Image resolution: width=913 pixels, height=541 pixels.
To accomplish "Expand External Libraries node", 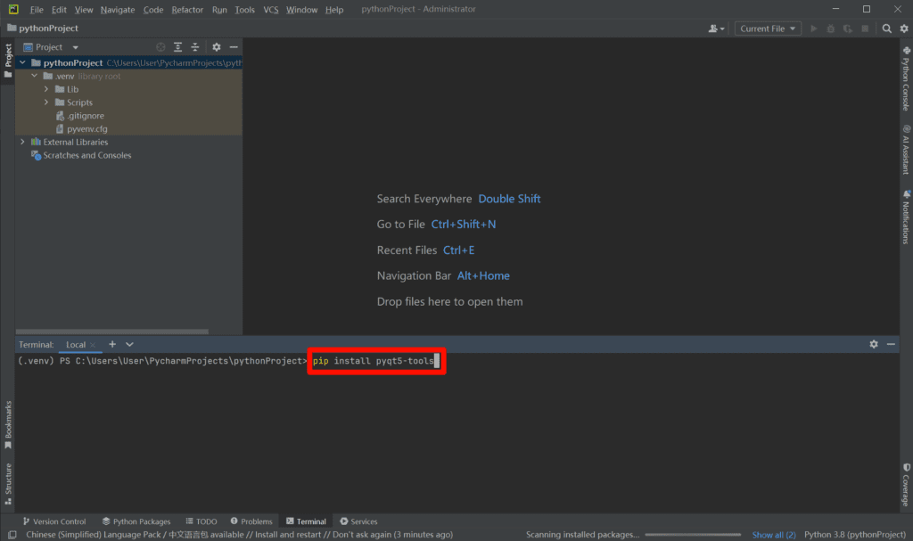I will coord(22,142).
